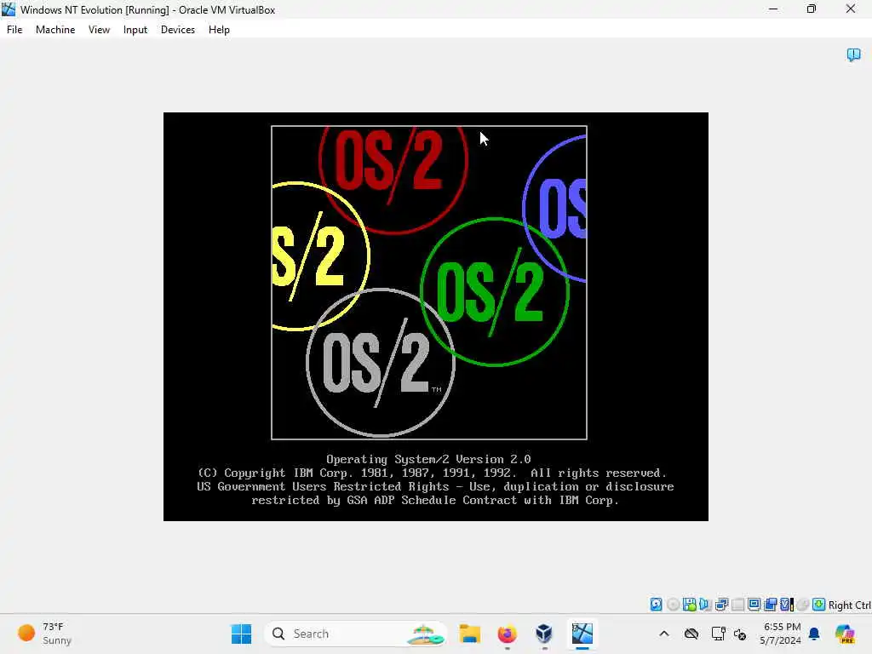The height and width of the screenshot is (654, 872).
Task: Click the Right Ctrl host key label
Action: coord(849,605)
